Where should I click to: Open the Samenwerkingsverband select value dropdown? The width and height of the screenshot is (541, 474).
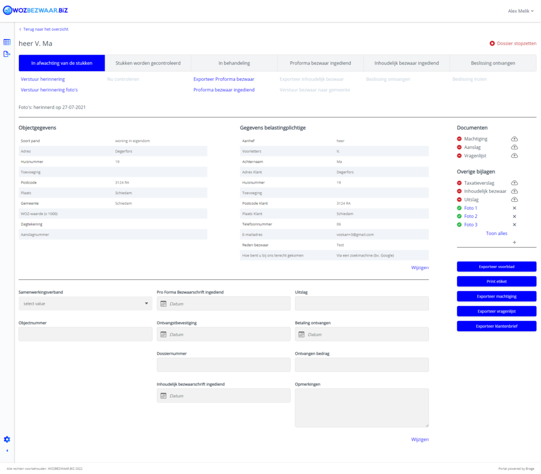click(x=86, y=304)
